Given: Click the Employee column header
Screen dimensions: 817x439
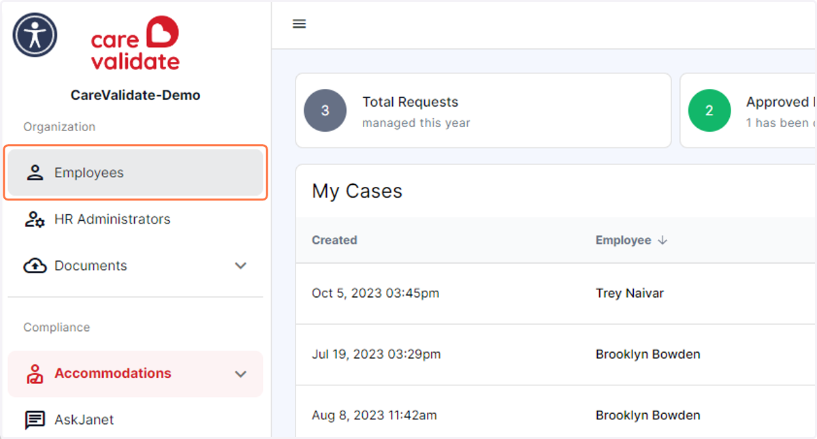Looking at the screenshot, I should 624,240.
